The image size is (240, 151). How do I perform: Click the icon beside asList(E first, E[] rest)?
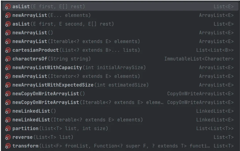point(8,7)
